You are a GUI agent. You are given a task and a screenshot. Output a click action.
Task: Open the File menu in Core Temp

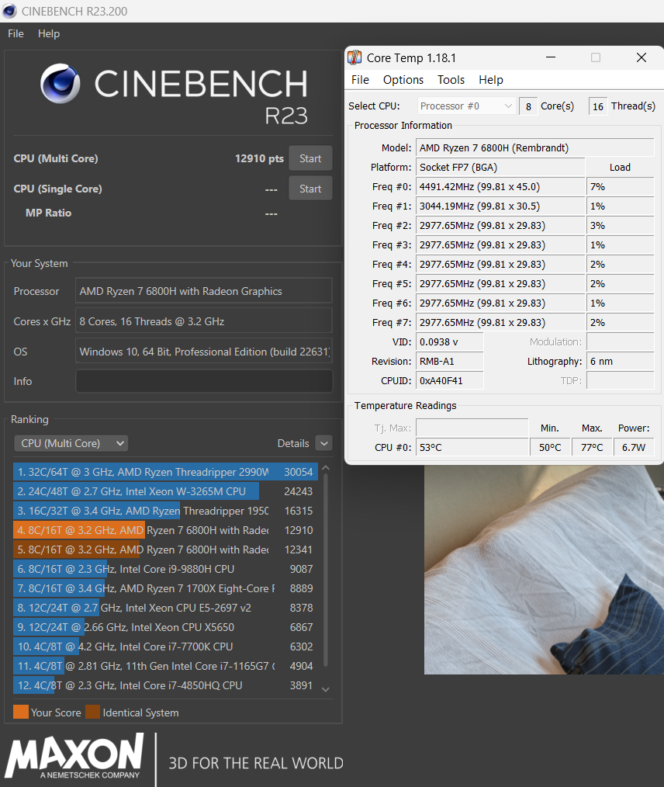click(x=360, y=80)
